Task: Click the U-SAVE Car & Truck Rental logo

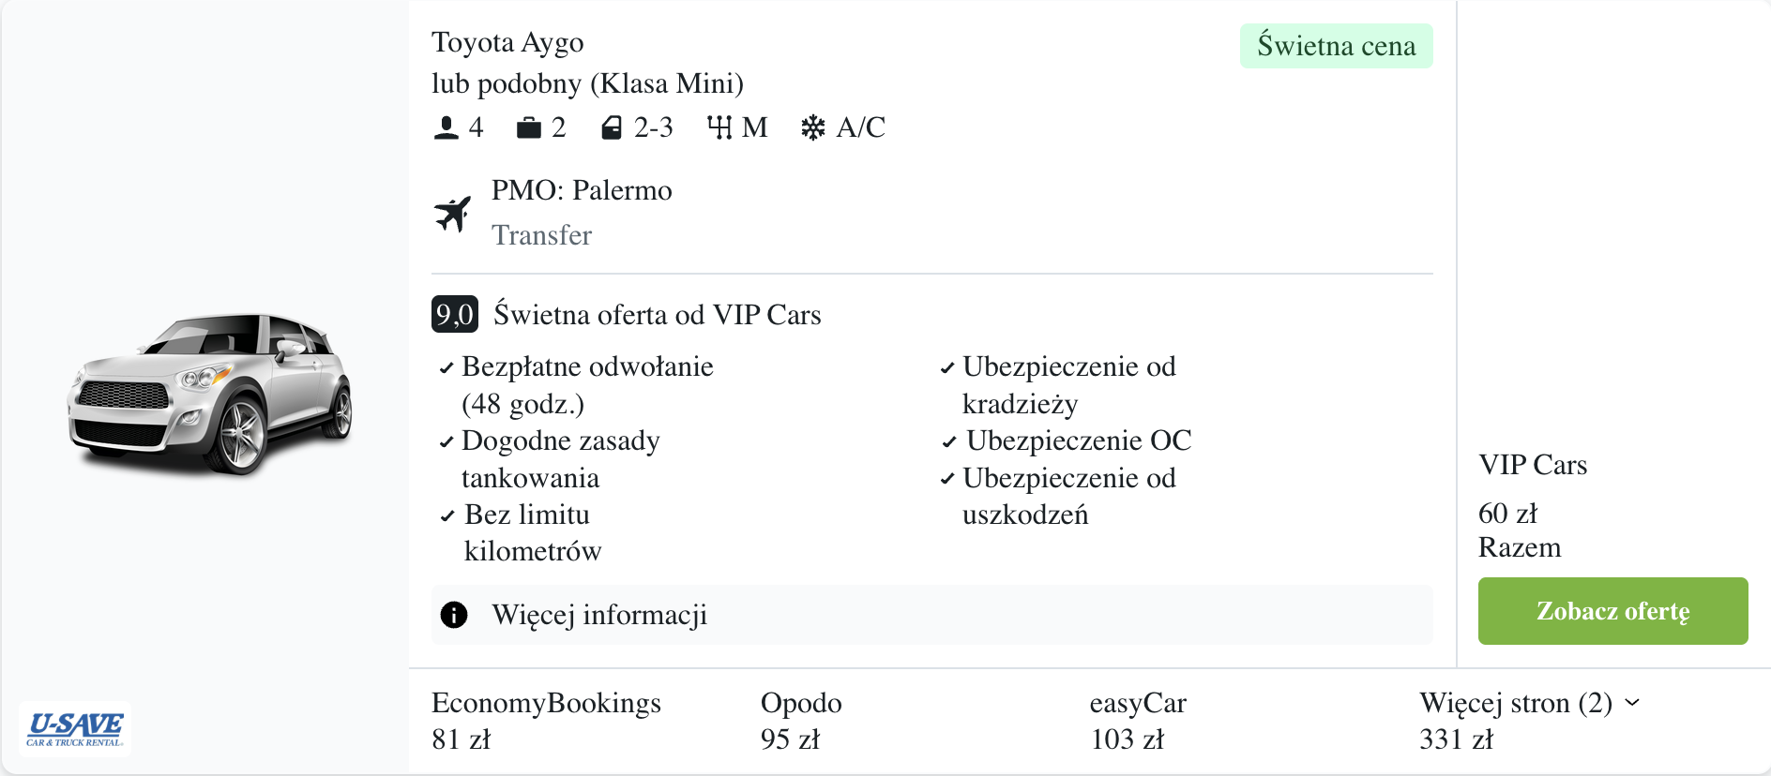Action: click(x=75, y=726)
